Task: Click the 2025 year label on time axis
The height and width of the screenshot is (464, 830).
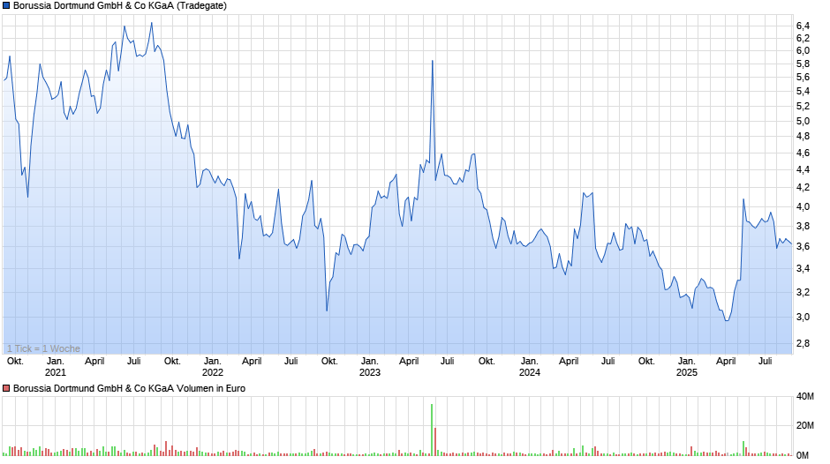Action: pos(687,372)
